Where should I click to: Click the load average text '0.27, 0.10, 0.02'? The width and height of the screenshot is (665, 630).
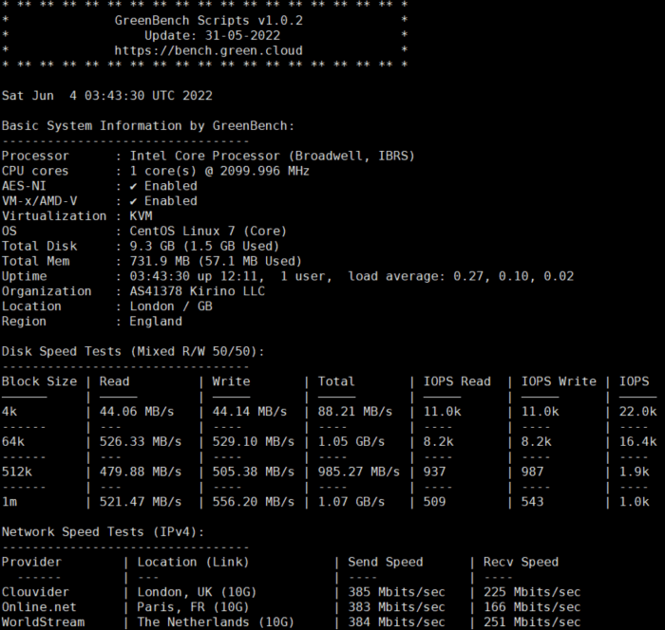point(513,276)
